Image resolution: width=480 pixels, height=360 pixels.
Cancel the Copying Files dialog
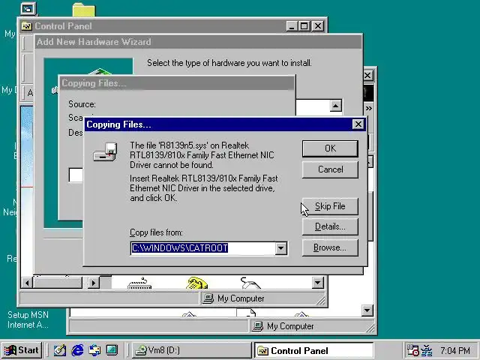click(x=330, y=169)
